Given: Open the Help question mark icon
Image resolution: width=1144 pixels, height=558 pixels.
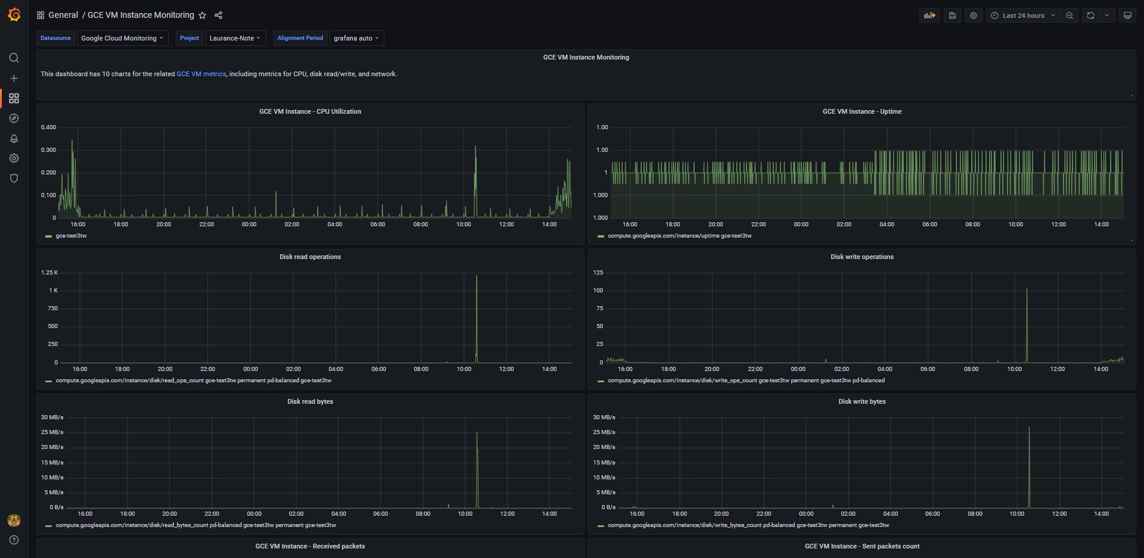Looking at the screenshot, I should 14,540.
